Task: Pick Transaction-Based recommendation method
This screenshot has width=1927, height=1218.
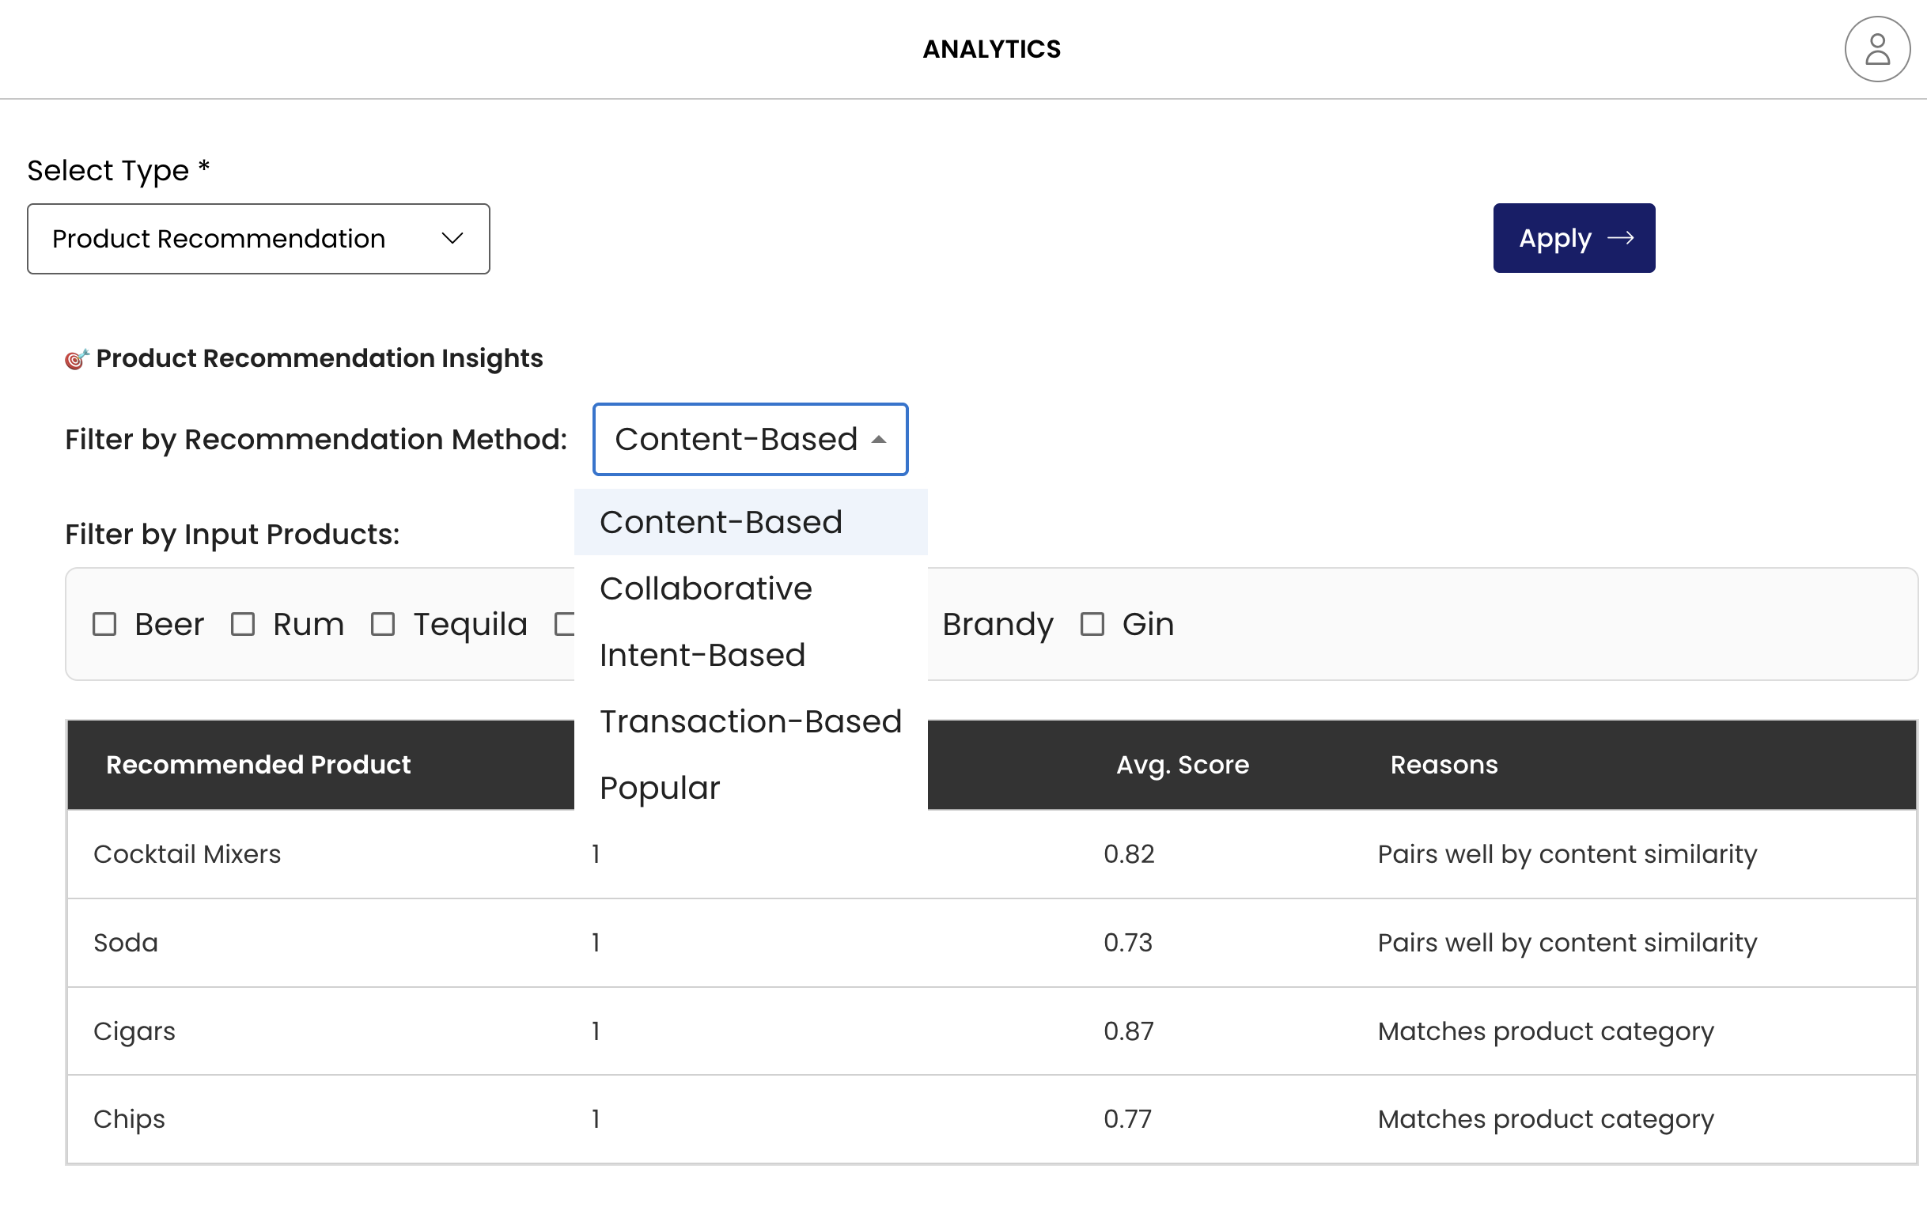Action: [750, 722]
